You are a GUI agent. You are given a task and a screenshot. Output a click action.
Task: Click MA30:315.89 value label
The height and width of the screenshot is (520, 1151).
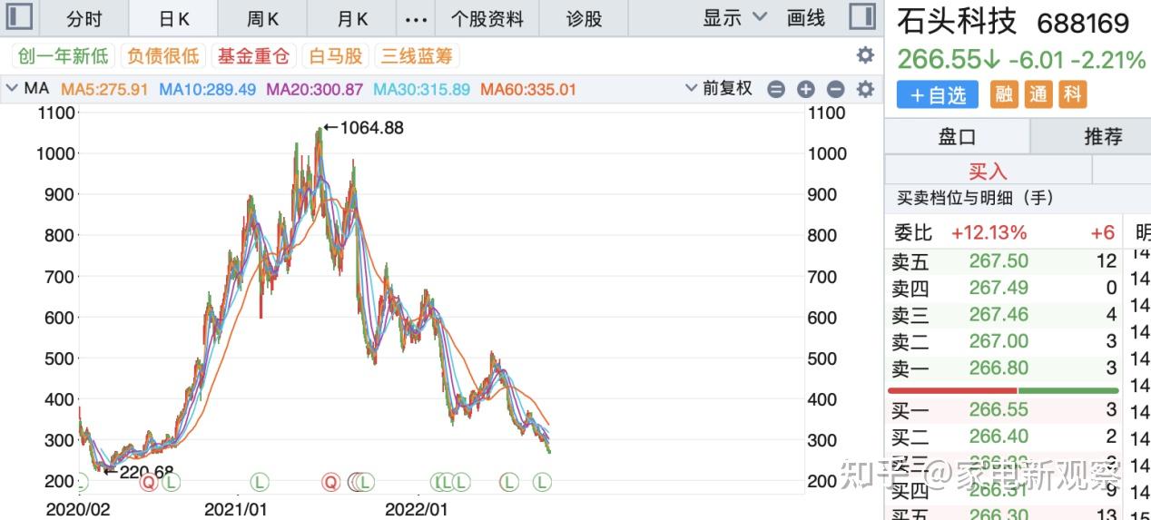click(422, 89)
